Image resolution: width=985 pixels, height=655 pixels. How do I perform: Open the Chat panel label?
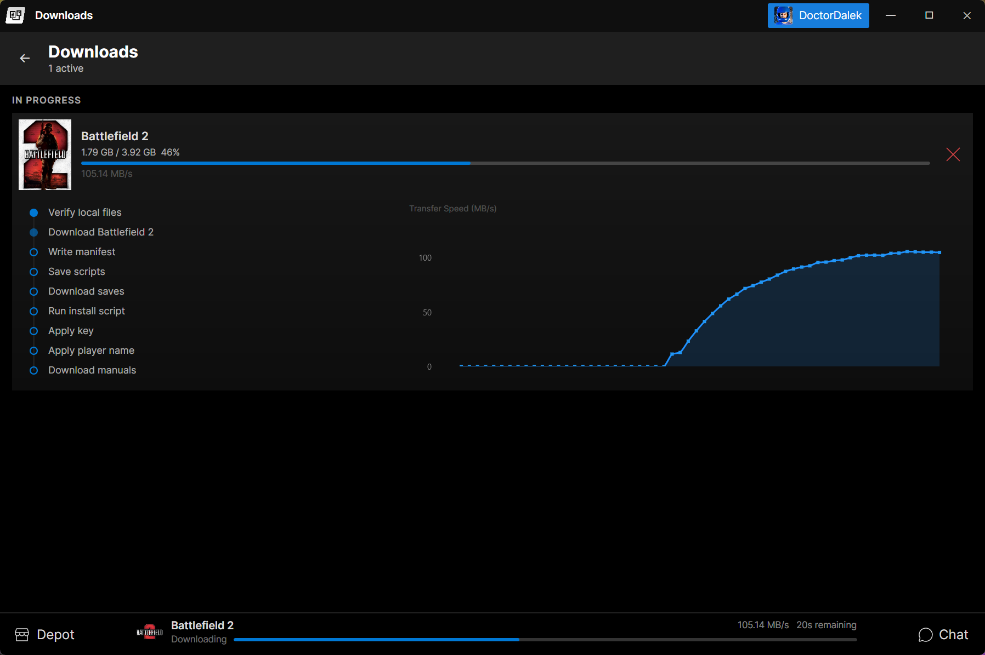tap(953, 634)
